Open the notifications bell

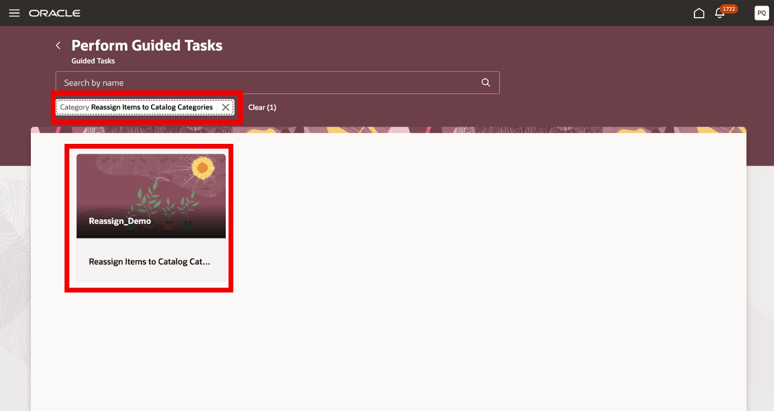coord(719,13)
